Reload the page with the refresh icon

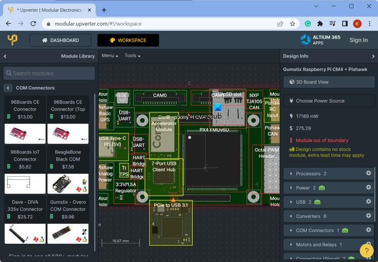[33, 24]
